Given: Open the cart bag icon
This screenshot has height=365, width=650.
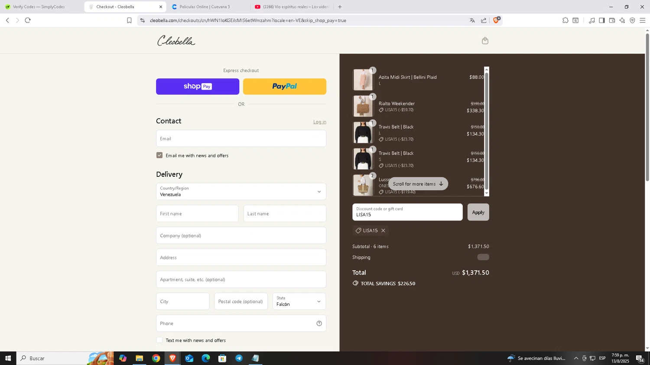Looking at the screenshot, I should [x=485, y=41].
